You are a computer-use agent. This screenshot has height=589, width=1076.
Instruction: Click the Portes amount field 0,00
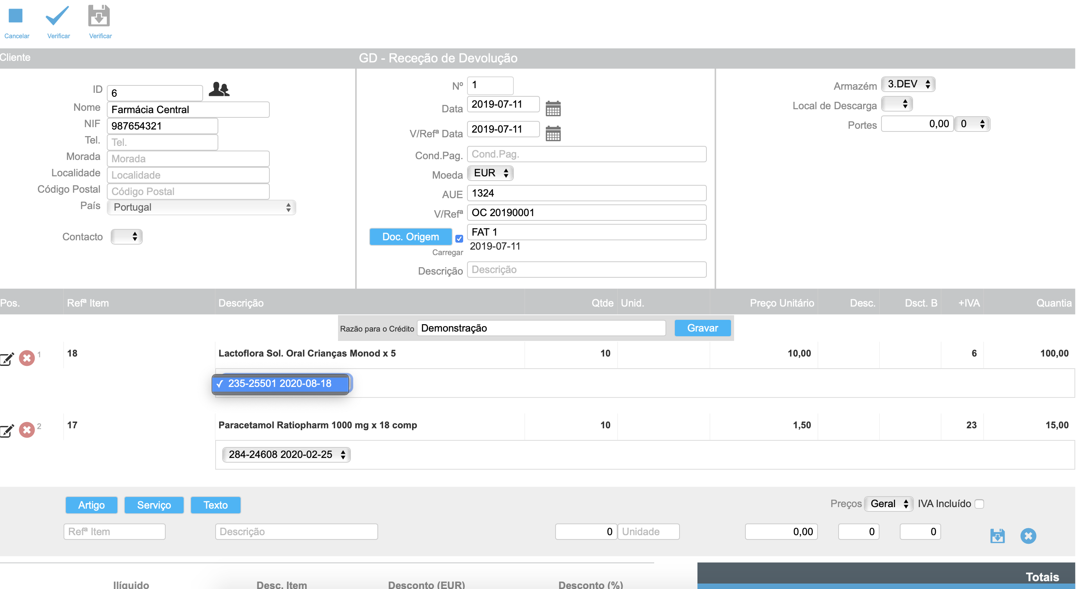(x=917, y=124)
